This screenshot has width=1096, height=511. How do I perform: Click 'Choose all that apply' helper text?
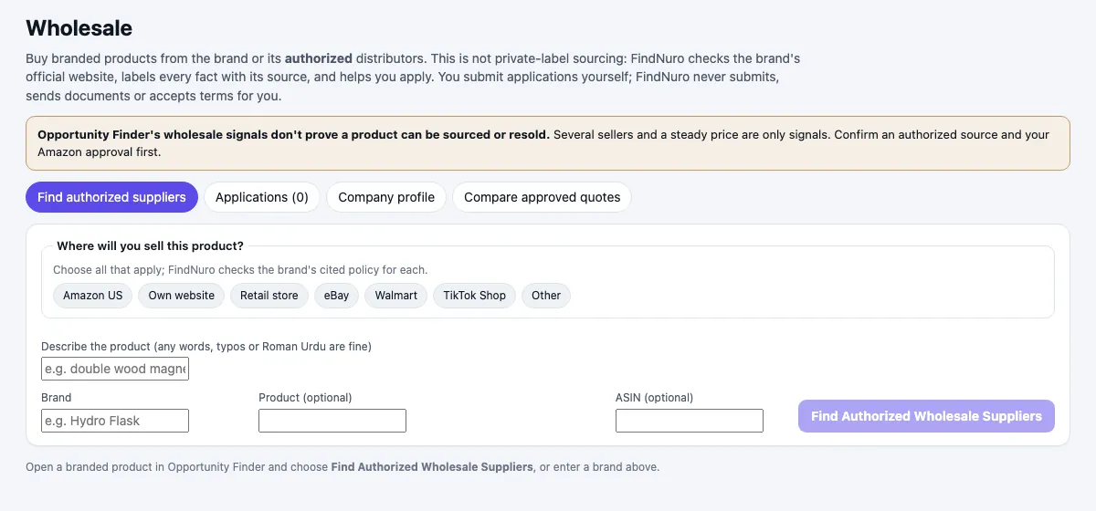click(x=240, y=270)
